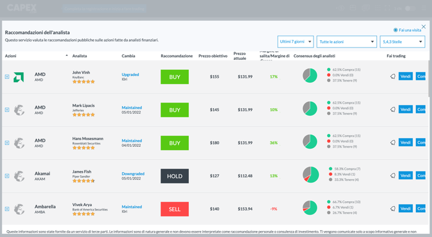
Task: Click the HOLD badge for Akamai
Action: tap(175, 176)
